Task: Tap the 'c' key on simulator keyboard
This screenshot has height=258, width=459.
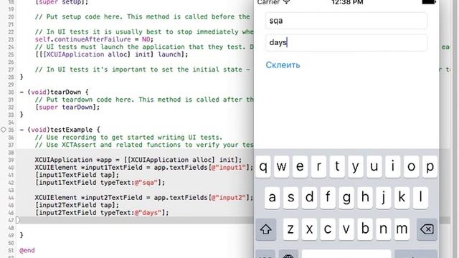Action: click(328, 229)
